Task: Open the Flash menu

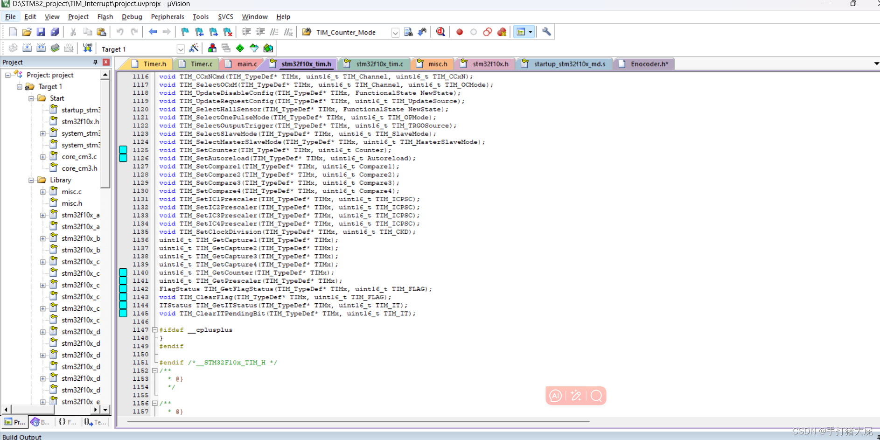Action: click(105, 17)
